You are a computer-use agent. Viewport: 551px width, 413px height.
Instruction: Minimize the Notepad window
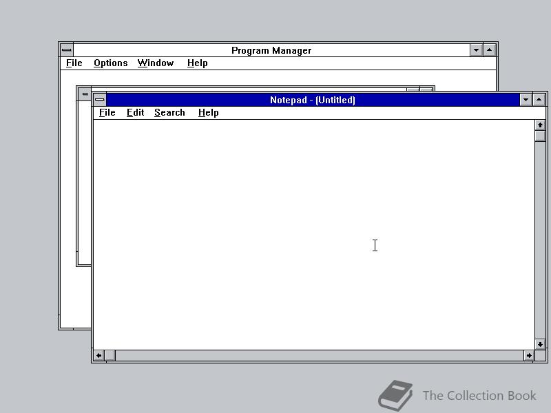[526, 100]
